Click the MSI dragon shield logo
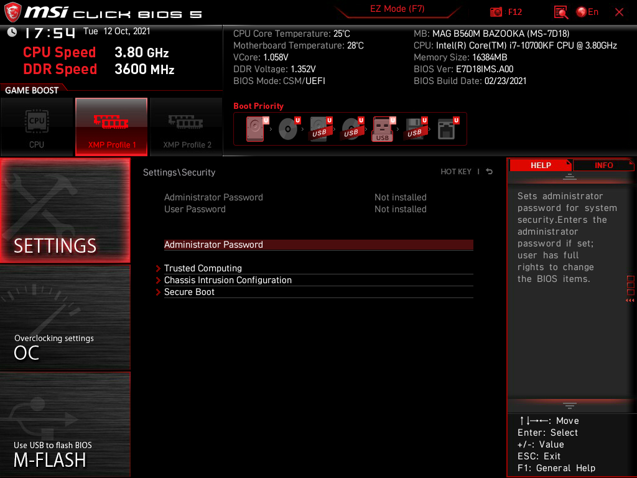637x478 pixels. click(x=12, y=12)
